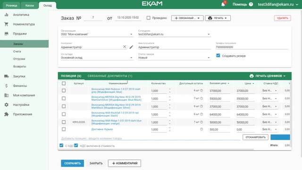302x170 pixels.
Task: Open user account menu test3difan@ekam.ru
Action: [278, 4]
